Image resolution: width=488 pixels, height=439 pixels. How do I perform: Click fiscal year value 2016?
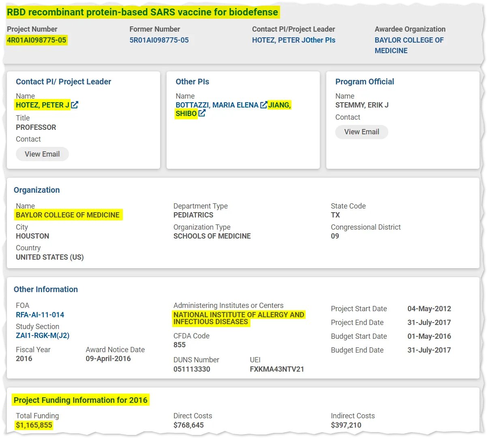pos(24,359)
